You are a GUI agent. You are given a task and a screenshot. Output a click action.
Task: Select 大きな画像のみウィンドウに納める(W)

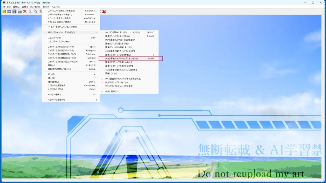tap(129, 40)
